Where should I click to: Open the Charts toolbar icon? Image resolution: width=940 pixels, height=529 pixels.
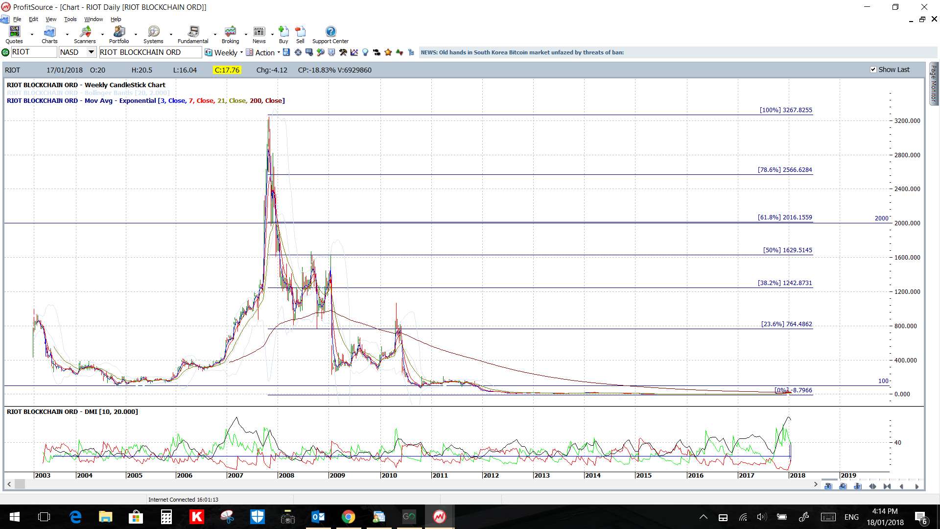49,35
